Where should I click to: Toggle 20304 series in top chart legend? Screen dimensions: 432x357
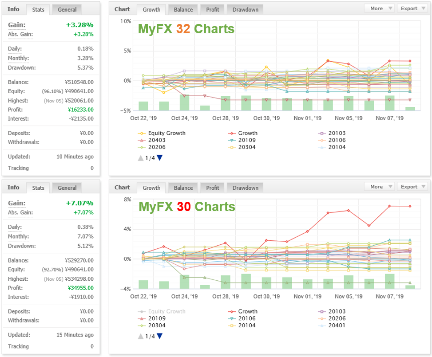(242, 147)
